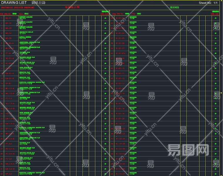Select drawing number FF-B1
This screenshot has height=176, width=223.
point(8,53)
